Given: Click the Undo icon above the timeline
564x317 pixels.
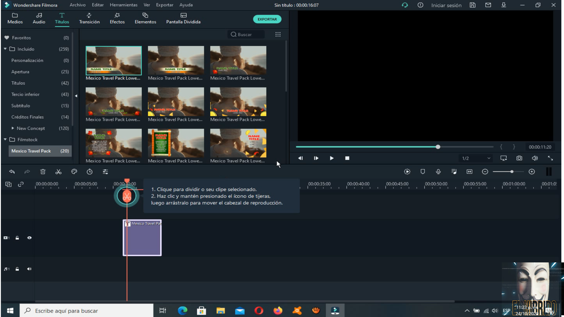Looking at the screenshot, I should click(x=12, y=172).
